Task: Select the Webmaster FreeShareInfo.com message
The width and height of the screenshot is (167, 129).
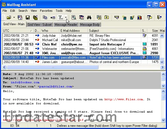Action: tap(81, 49)
